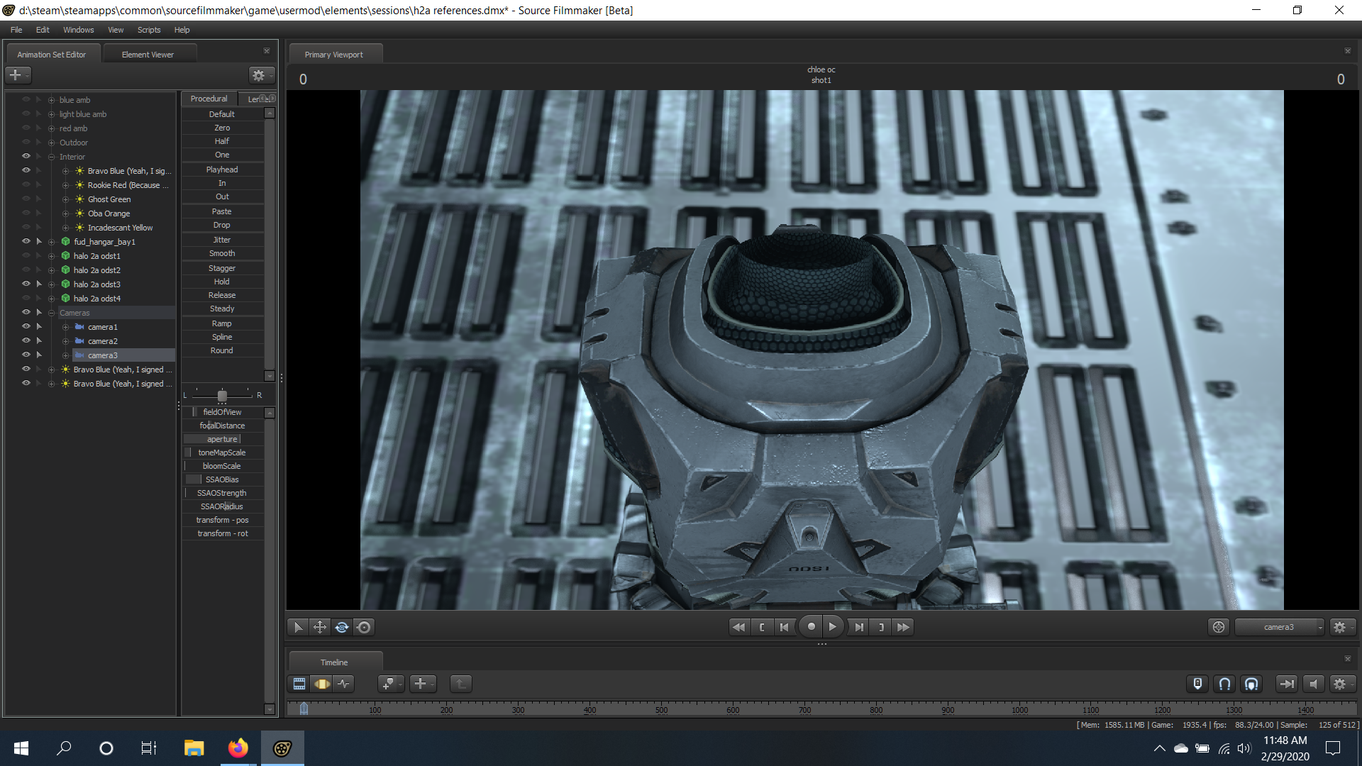Toggle the snap-to-playhead magnet icon
Image resolution: width=1362 pixels, height=766 pixels.
click(x=1251, y=684)
